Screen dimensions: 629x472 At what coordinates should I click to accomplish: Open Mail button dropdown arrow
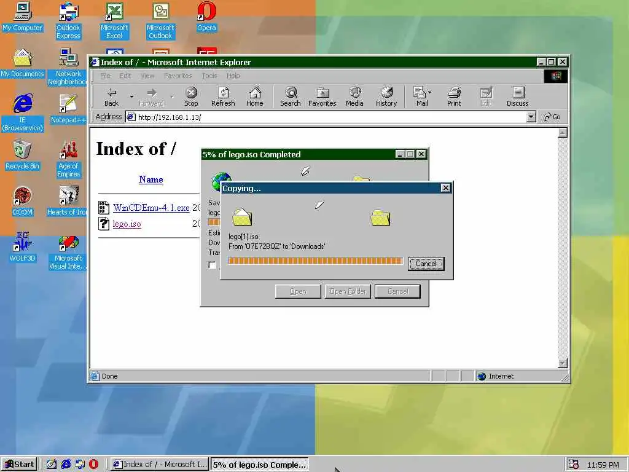click(429, 93)
